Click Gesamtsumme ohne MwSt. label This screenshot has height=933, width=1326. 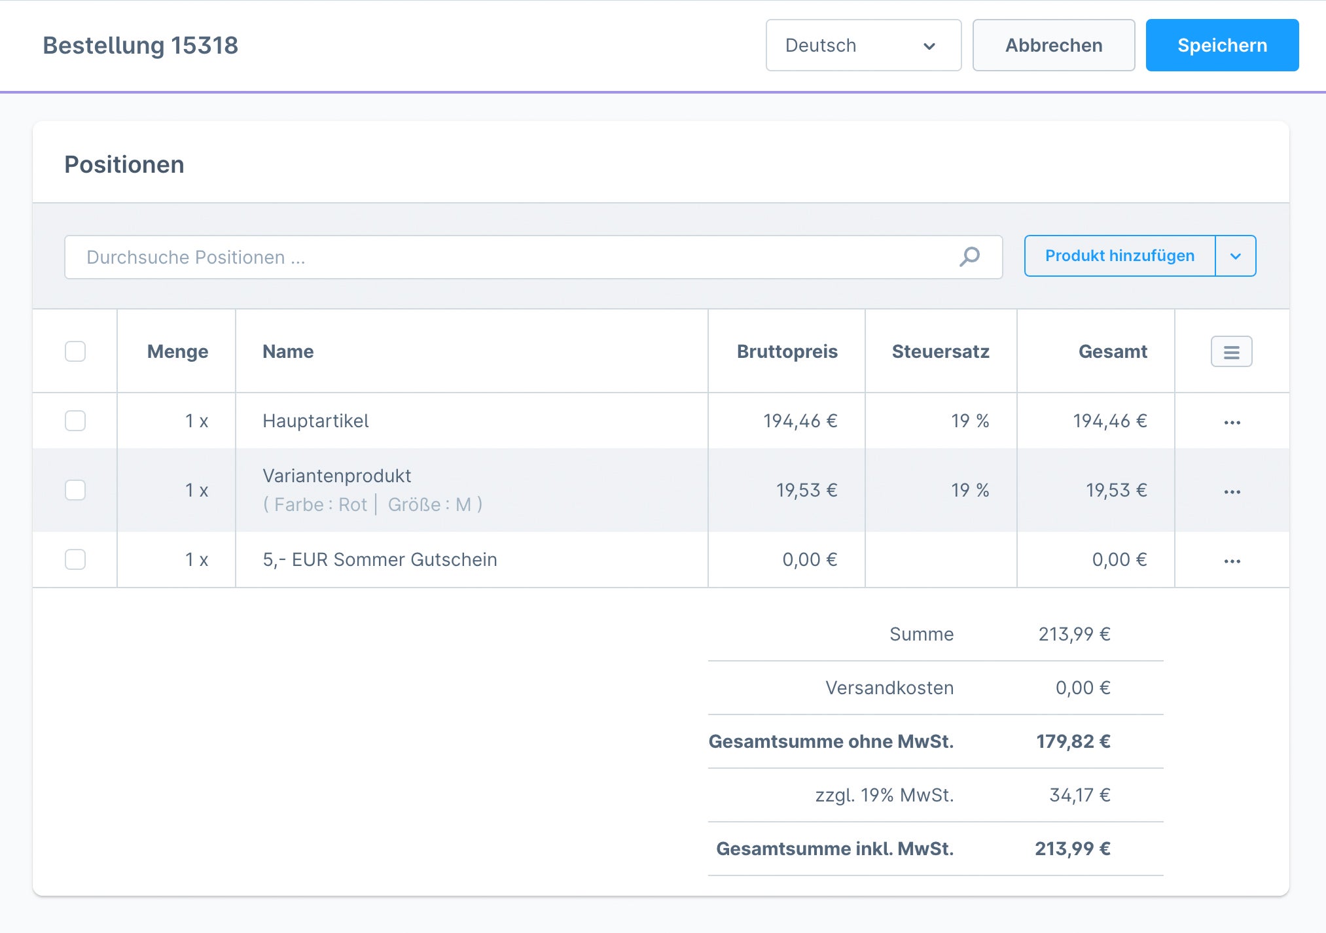click(831, 741)
